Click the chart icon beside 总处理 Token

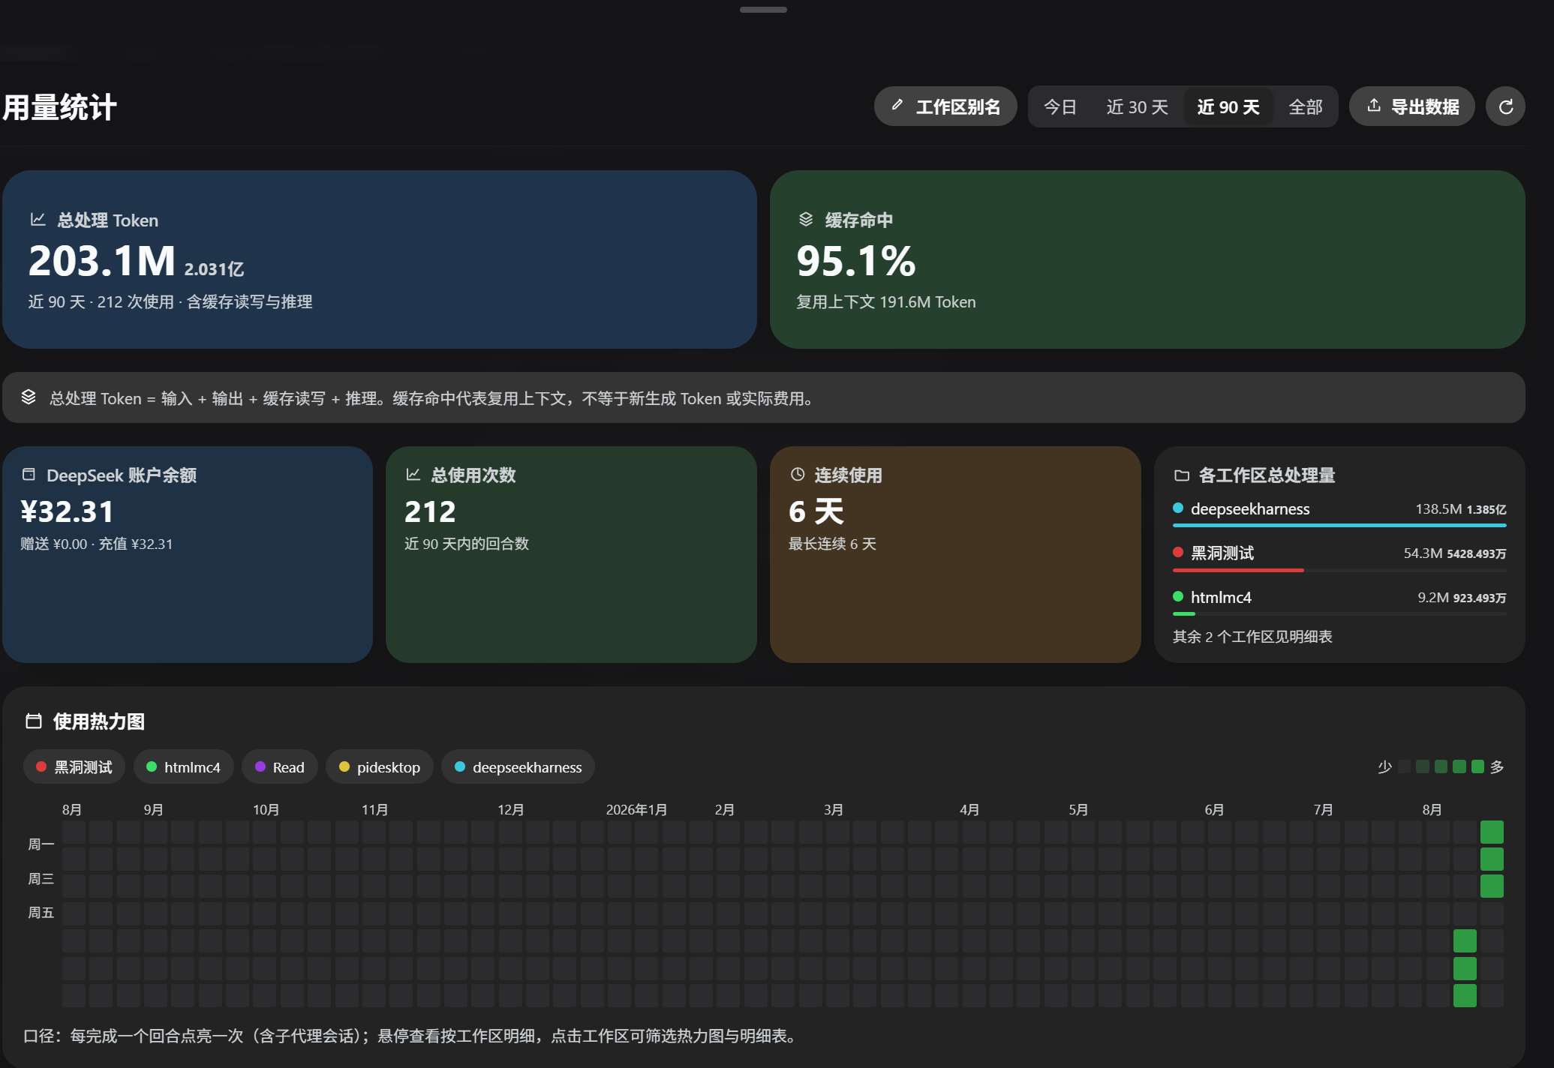(x=38, y=219)
